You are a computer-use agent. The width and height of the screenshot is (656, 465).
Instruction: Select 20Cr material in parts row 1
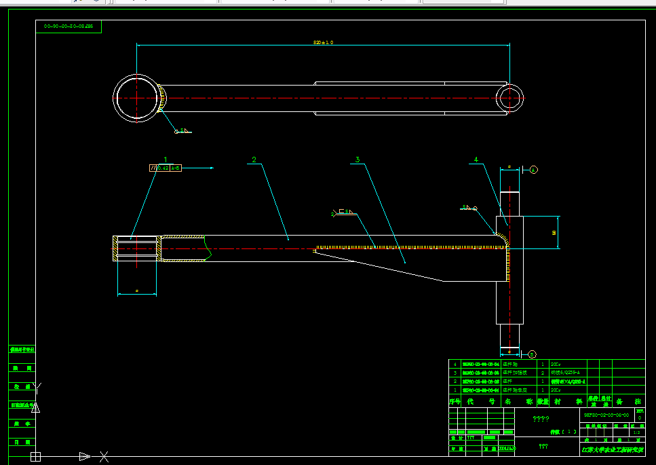click(556, 390)
